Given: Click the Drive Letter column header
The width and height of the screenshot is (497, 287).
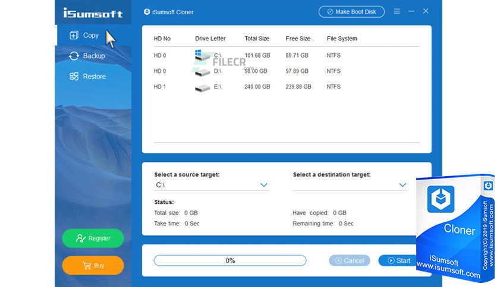Looking at the screenshot, I should pyautogui.click(x=210, y=39).
